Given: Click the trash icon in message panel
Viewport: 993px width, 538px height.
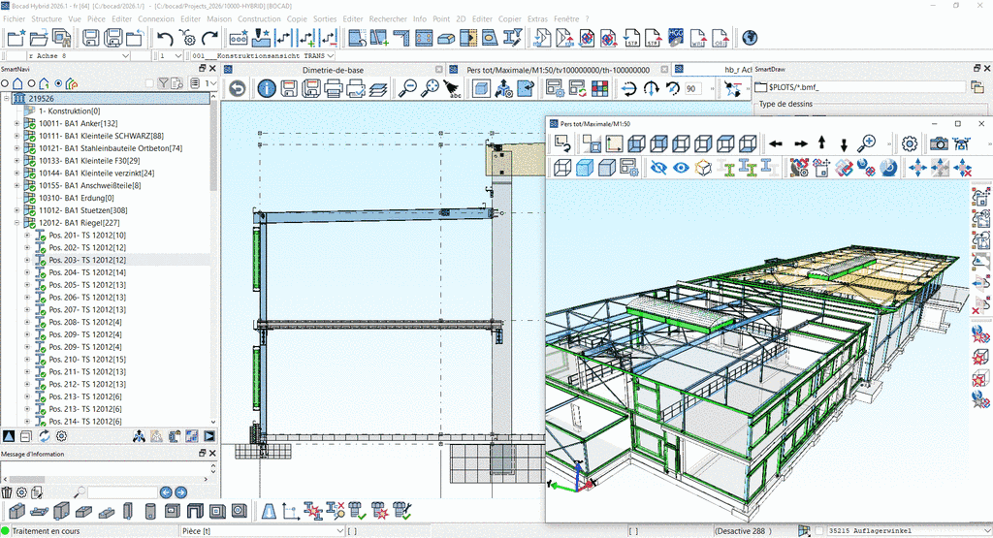Looking at the screenshot, I should 8,492.
